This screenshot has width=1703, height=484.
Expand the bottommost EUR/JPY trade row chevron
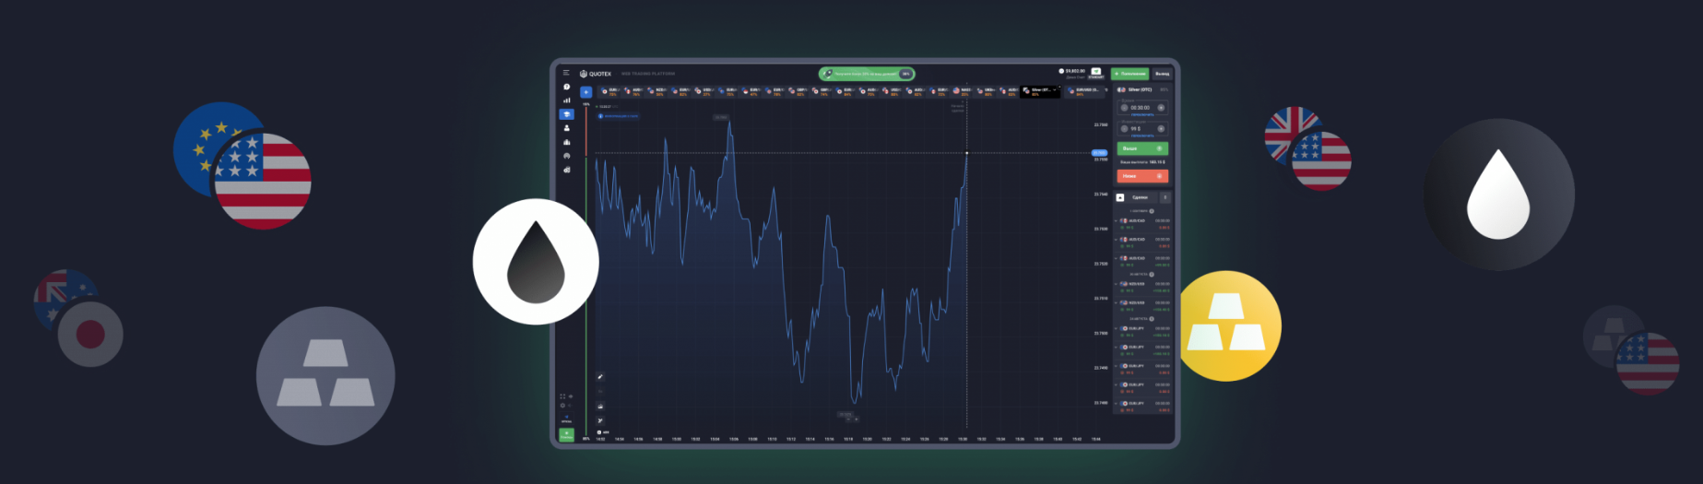tap(1116, 404)
